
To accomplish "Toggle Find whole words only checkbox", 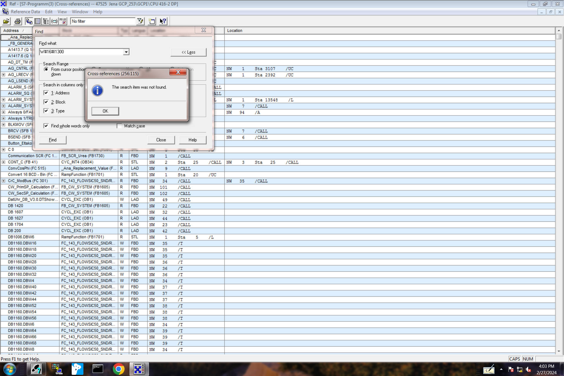I will coord(46,126).
